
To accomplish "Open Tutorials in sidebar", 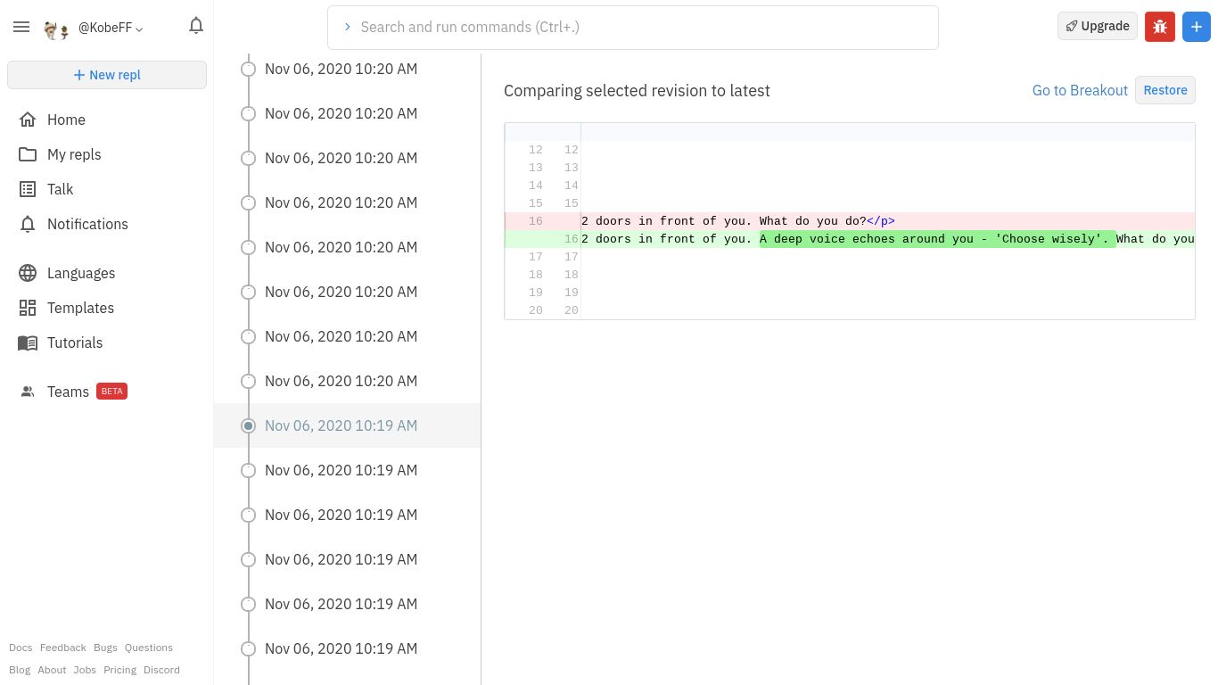I will (x=75, y=342).
